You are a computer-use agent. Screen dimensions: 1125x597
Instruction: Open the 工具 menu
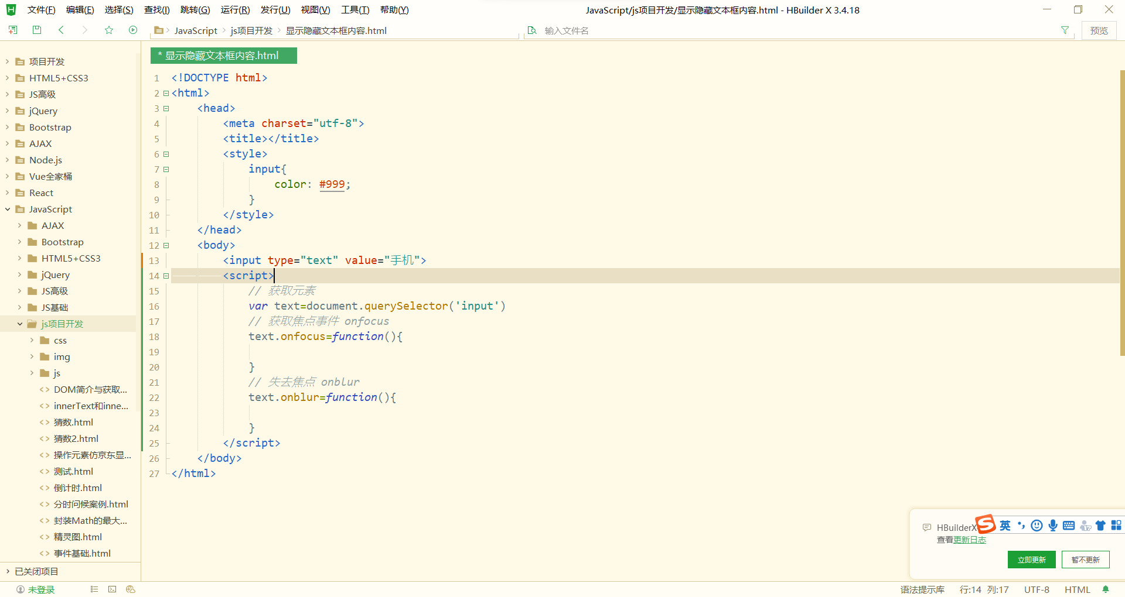(354, 9)
